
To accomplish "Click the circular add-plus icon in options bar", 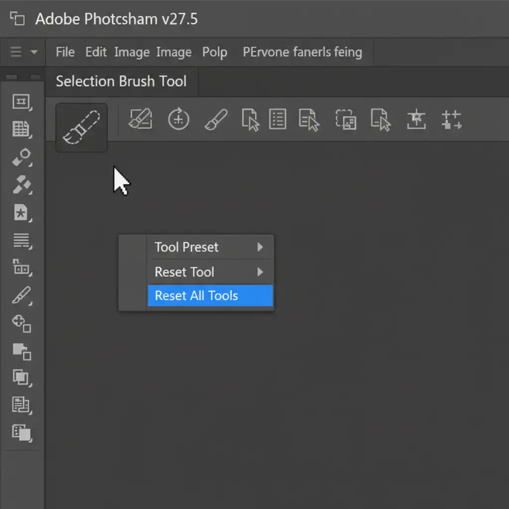I will 178,120.
